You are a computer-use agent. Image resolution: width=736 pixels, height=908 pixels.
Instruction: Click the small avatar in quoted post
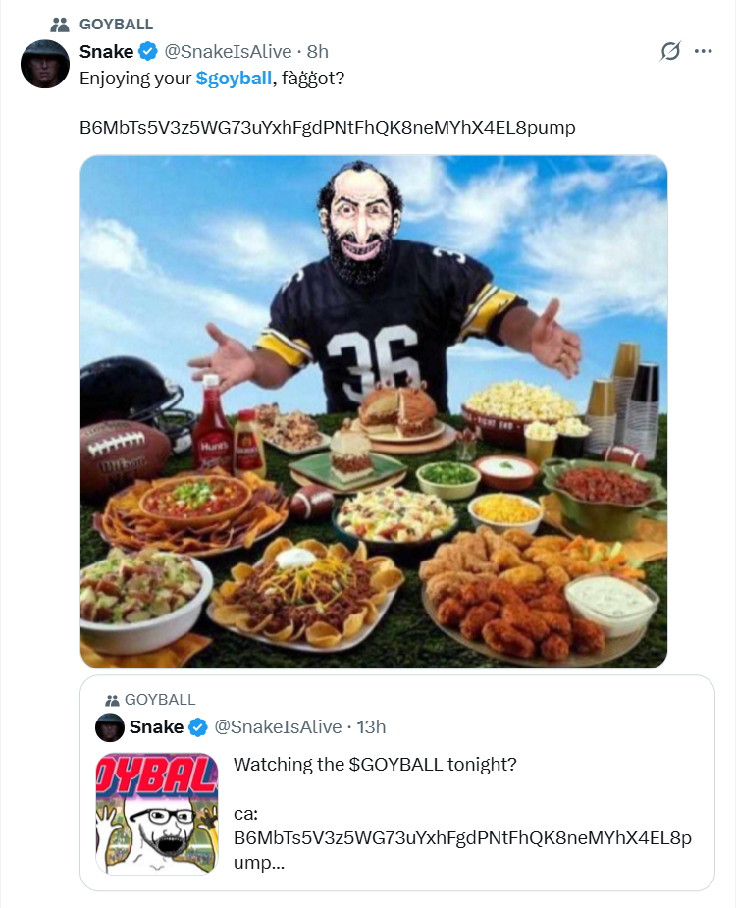coord(110,727)
